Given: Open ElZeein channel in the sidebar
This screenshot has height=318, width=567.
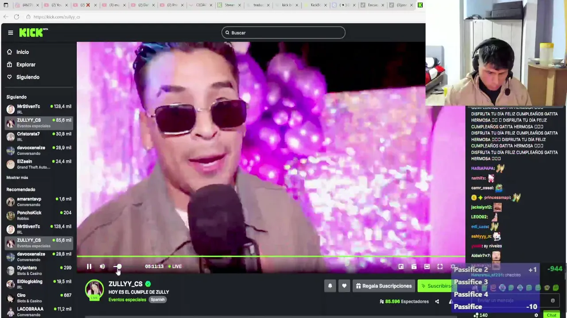Looking at the screenshot, I should [x=39, y=164].
